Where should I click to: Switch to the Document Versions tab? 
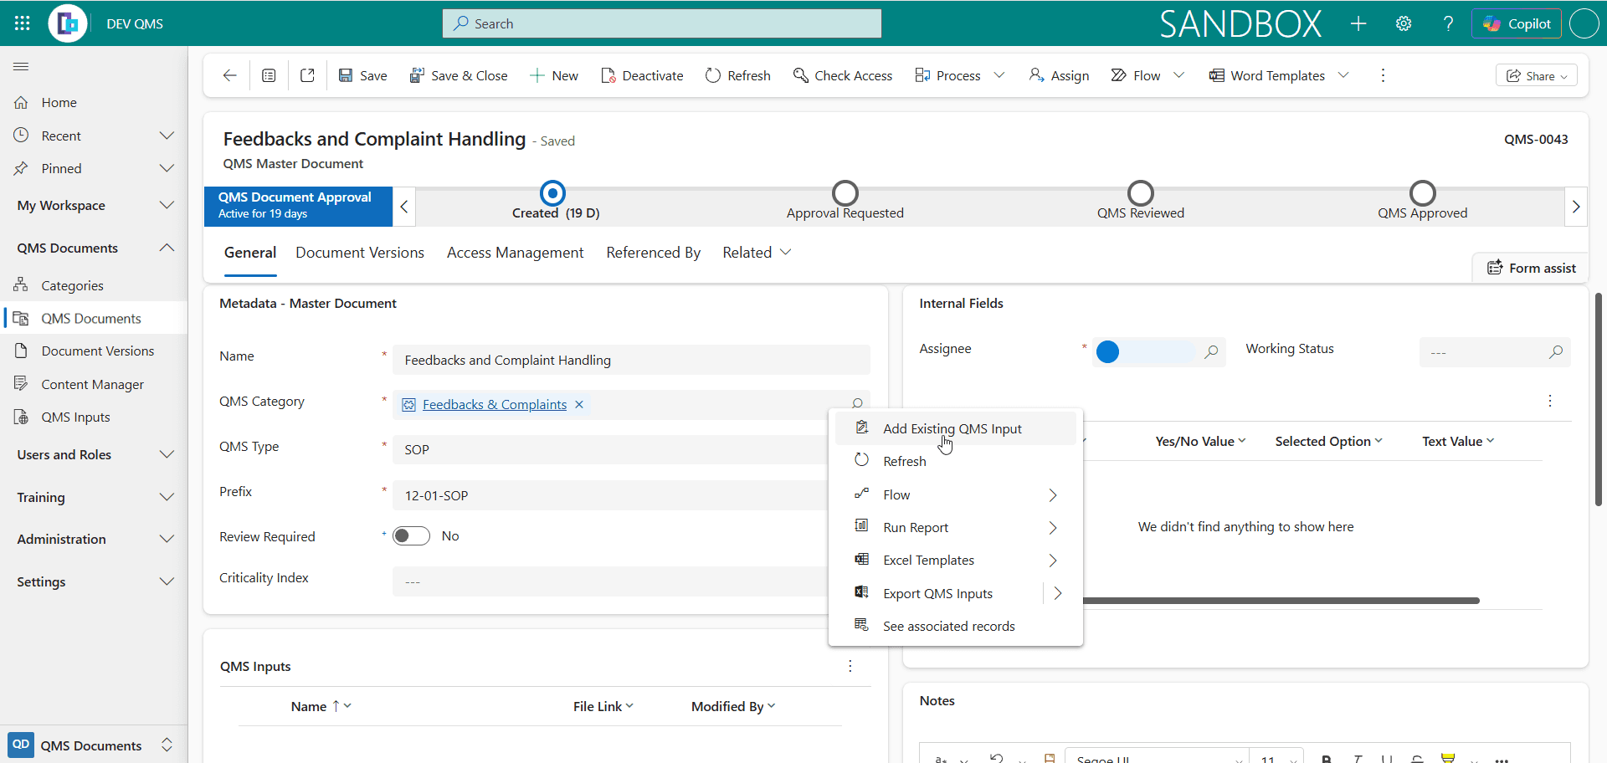[x=360, y=253]
